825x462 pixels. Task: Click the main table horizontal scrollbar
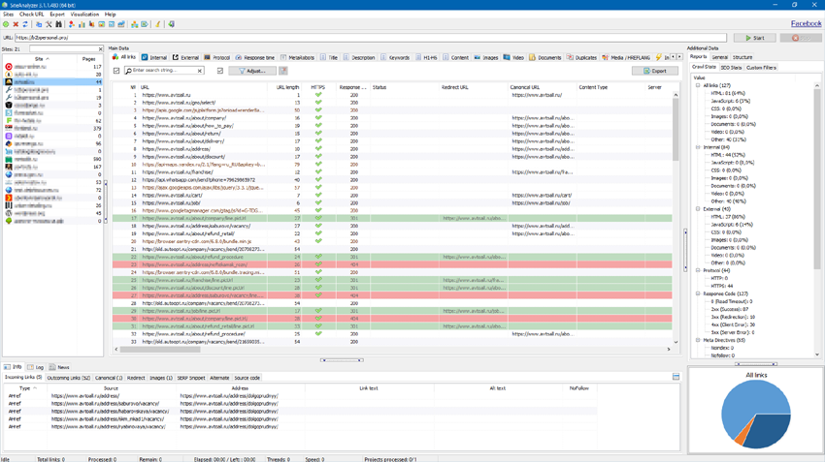[x=160, y=349]
